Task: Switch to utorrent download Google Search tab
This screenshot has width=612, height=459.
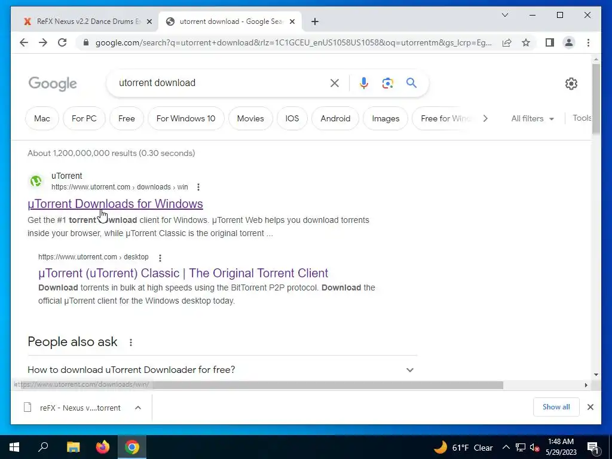Action: pyautogui.click(x=229, y=22)
